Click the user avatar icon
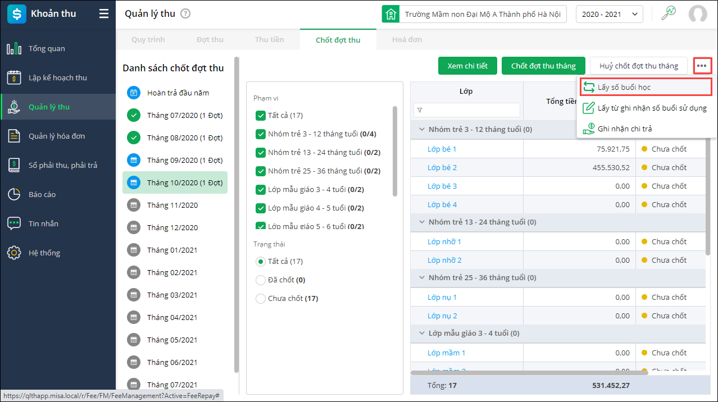This screenshot has width=718, height=402. pos(698,15)
